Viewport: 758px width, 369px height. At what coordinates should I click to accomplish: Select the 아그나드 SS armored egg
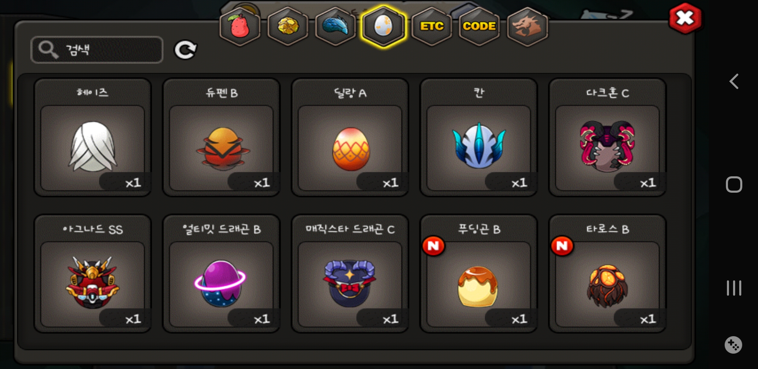93,274
